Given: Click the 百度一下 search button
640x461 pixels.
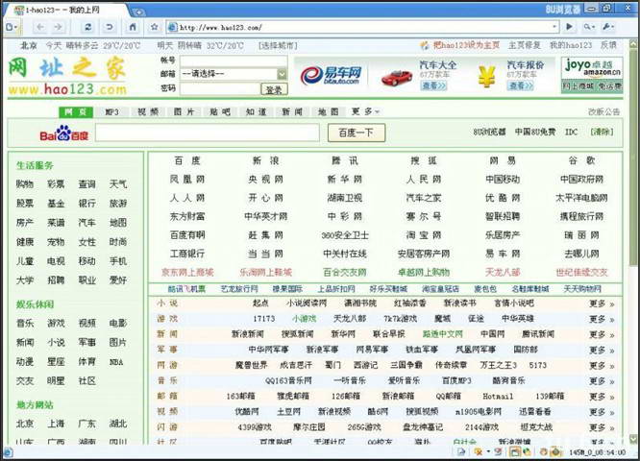Looking at the screenshot, I should coord(357,133).
